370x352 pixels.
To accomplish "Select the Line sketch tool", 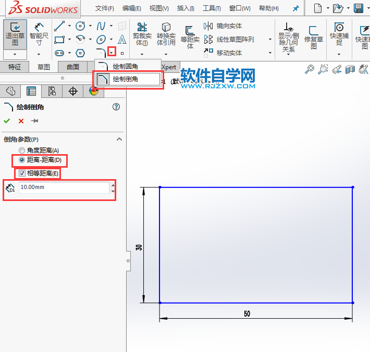I will coord(59,26).
